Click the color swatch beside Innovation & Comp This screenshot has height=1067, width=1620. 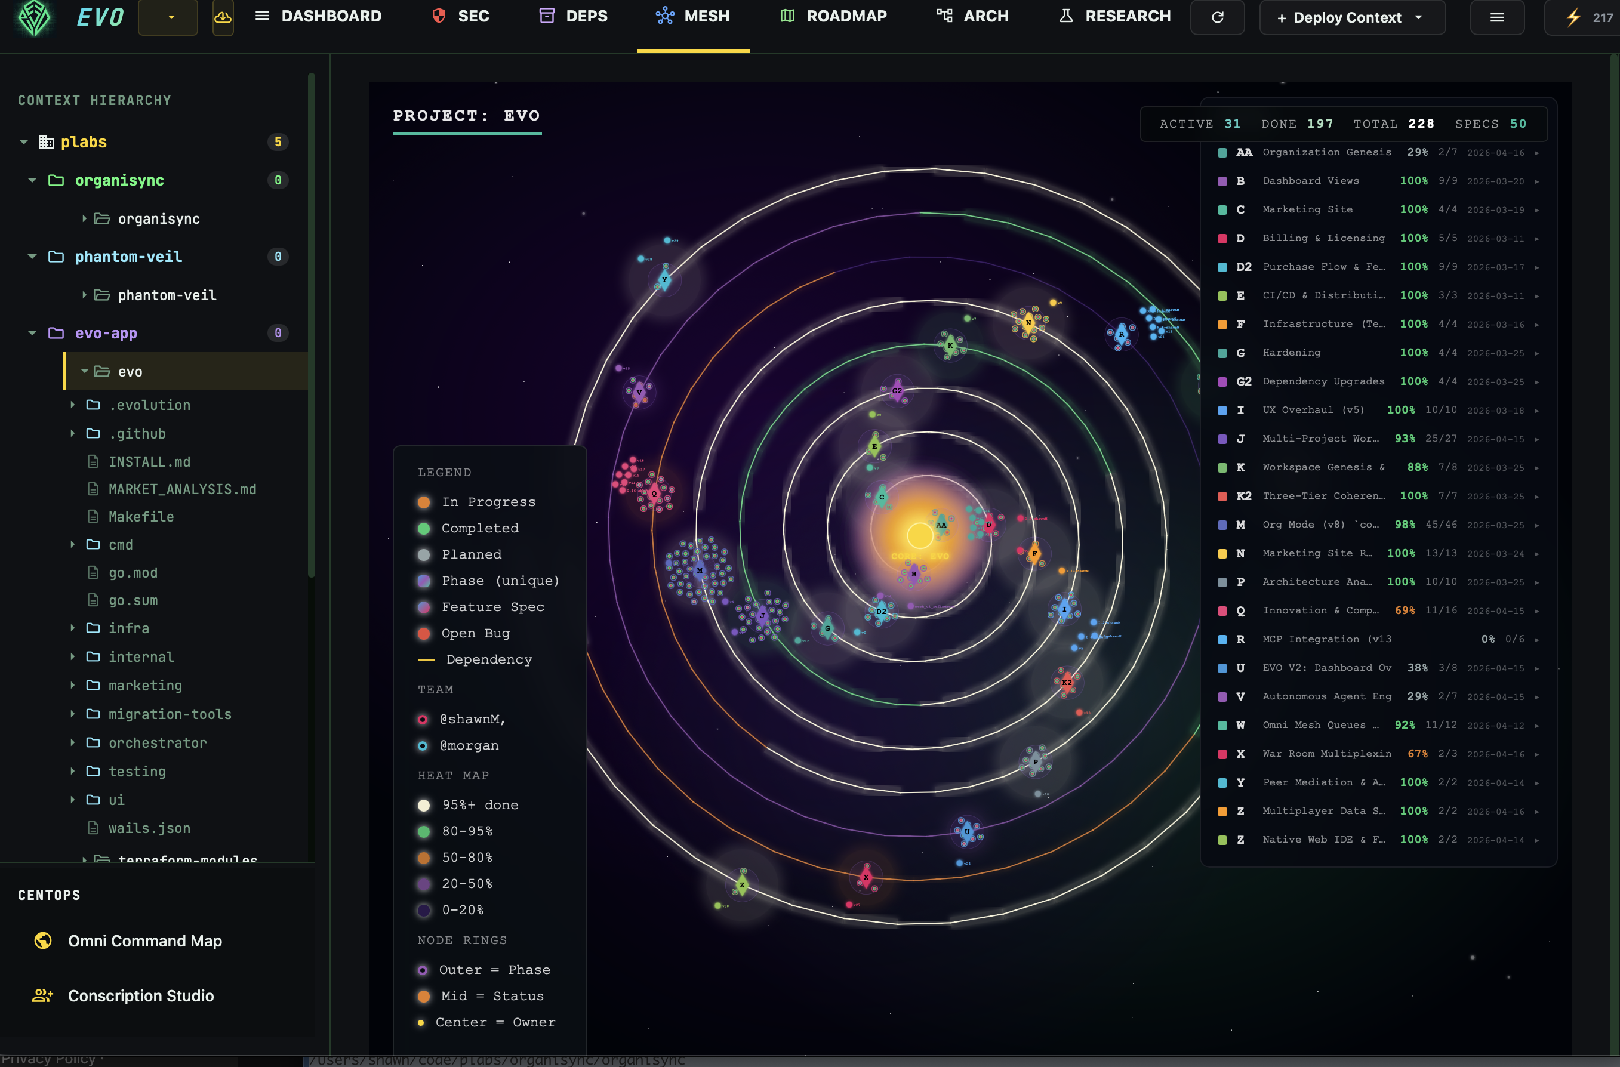1222,611
